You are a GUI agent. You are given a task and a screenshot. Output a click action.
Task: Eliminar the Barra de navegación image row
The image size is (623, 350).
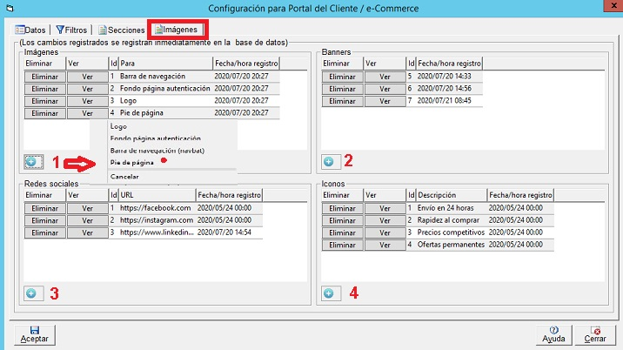44,77
